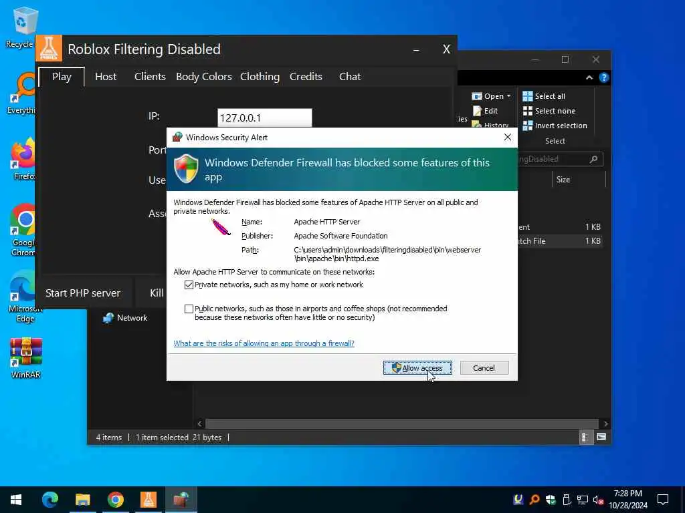Go to the Chat tab
This screenshot has width=685, height=513.
349,77
